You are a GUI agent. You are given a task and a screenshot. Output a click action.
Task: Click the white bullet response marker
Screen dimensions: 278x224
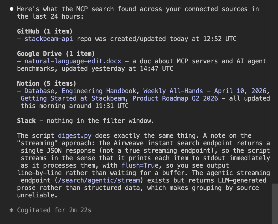pos(11,9)
